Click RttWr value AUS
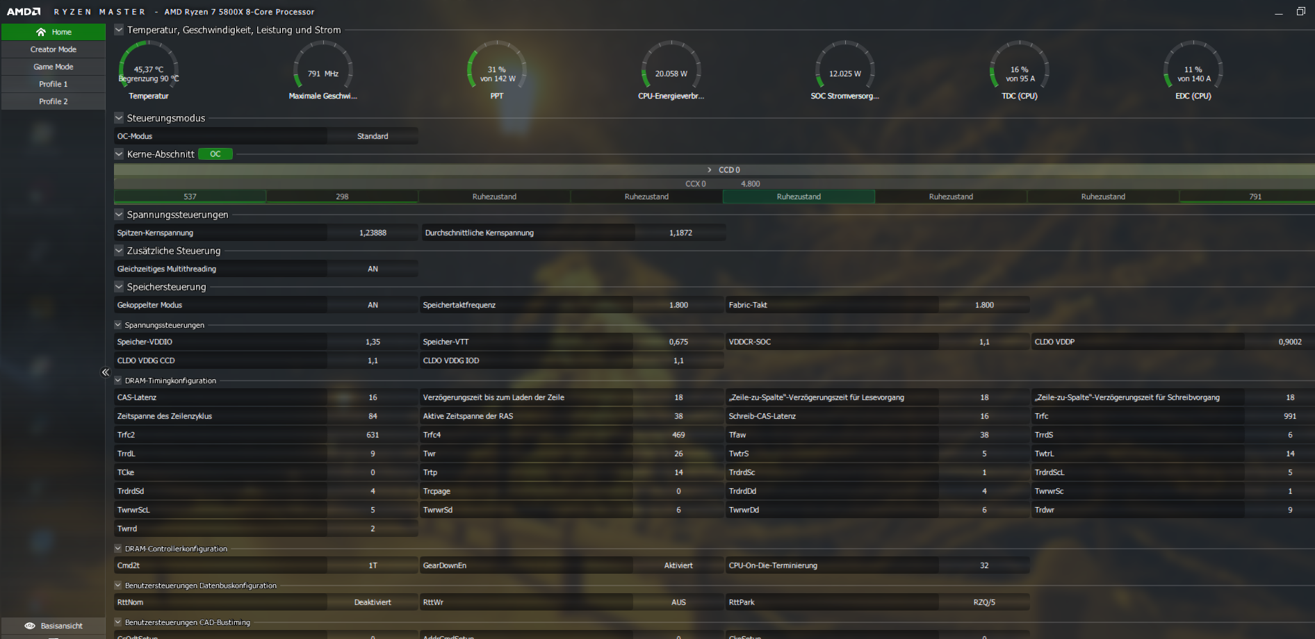The height and width of the screenshot is (639, 1315). (x=678, y=602)
